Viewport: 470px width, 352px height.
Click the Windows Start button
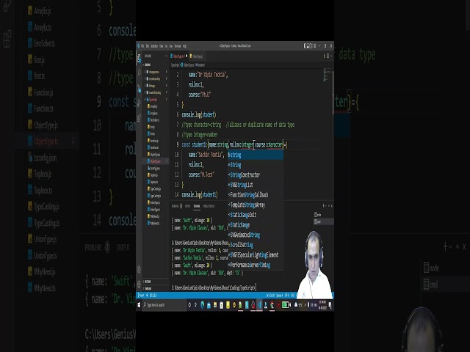(139, 305)
